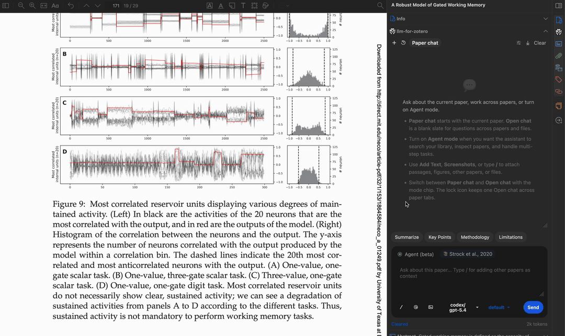
Task: Toggle the context pane sidebar button
Action: pyautogui.click(x=558, y=5)
